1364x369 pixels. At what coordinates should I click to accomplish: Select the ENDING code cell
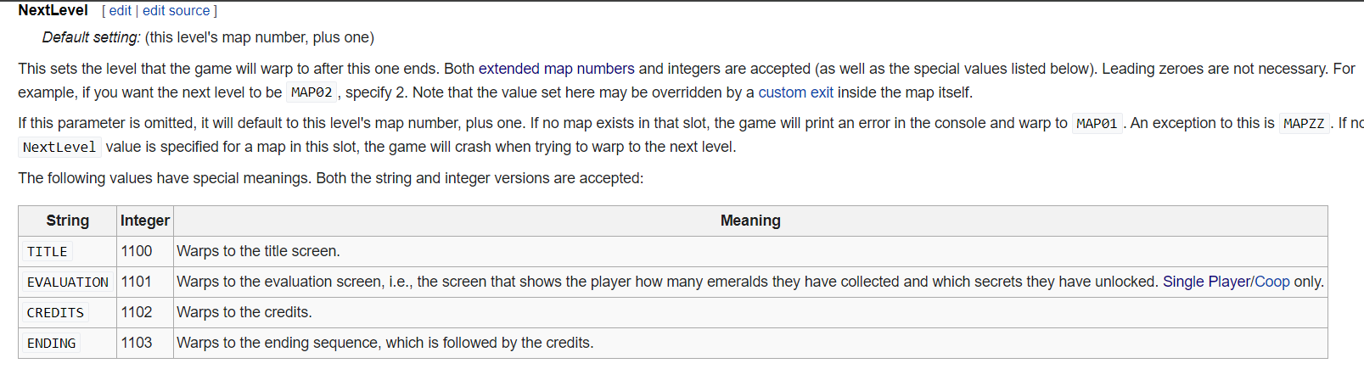51,344
